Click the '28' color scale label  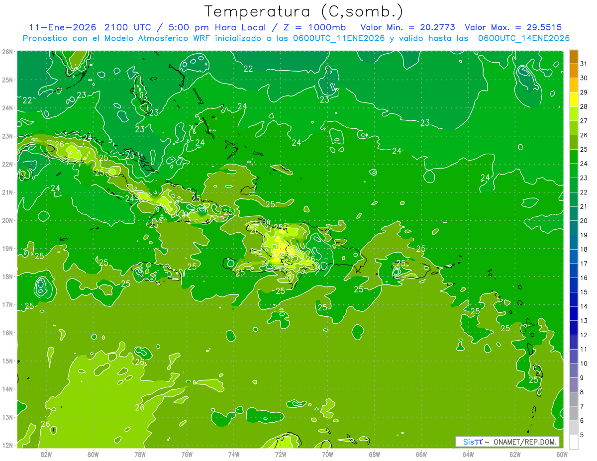coord(584,106)
